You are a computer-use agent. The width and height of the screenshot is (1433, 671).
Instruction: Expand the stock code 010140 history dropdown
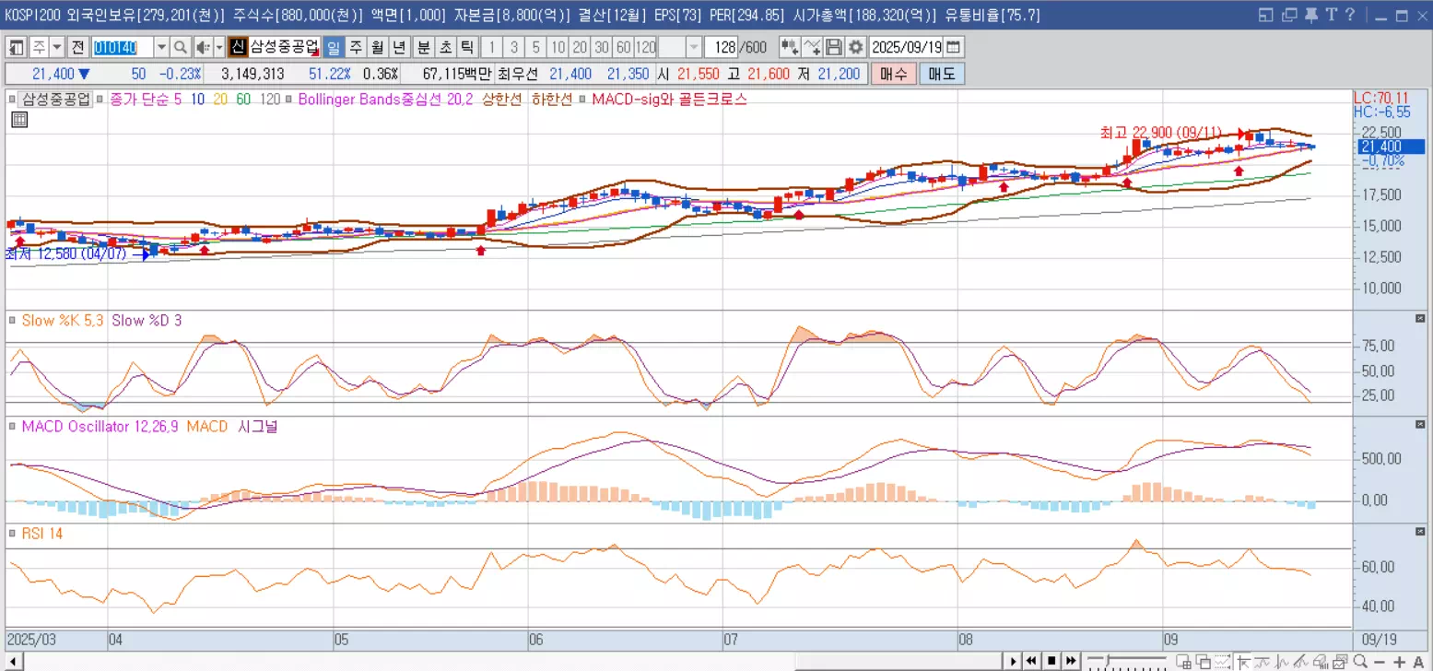click(x=162, y=47)
